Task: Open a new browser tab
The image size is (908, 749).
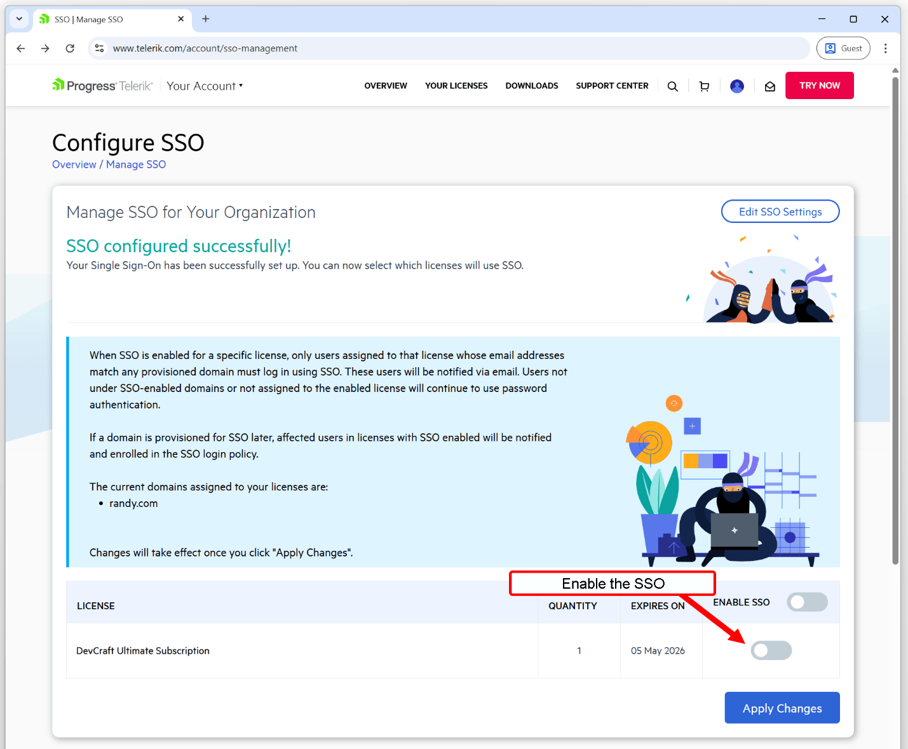Action: point(205,19)
